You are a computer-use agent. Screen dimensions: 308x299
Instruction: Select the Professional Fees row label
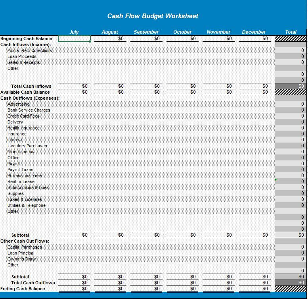(25, 176)
